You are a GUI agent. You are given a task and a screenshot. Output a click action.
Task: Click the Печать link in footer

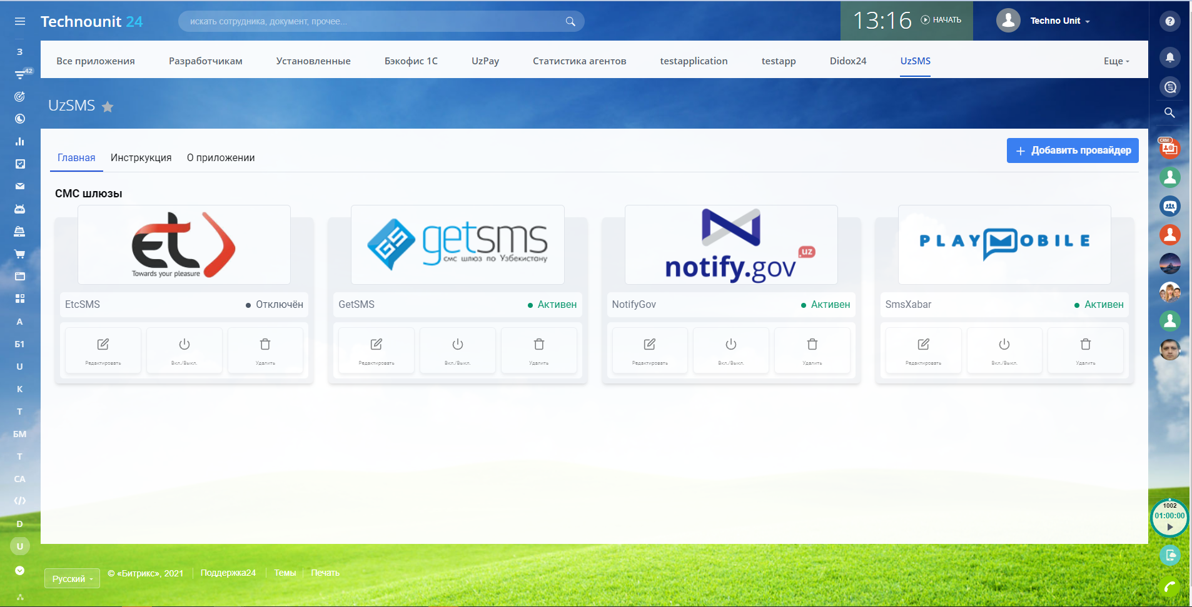pyautogui.click(x=325, y=573)
